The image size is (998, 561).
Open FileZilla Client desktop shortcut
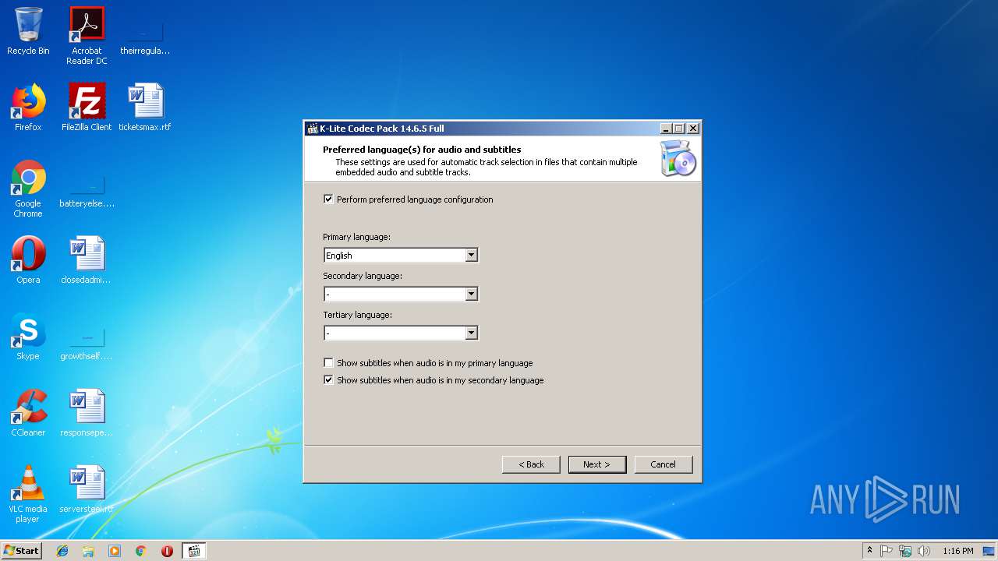(x=87, y=108)
